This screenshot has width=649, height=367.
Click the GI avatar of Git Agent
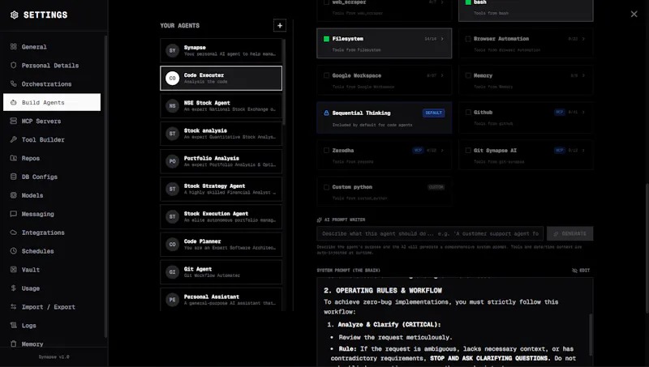(172, 272)
